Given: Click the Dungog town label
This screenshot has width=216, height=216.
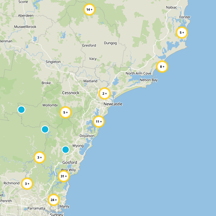Looking at the screenshot, I should pyautogui.click(x=110, y=43).
